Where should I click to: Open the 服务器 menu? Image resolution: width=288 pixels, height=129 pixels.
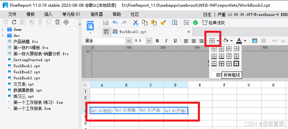pyautogui.click(x=97, y=15)
